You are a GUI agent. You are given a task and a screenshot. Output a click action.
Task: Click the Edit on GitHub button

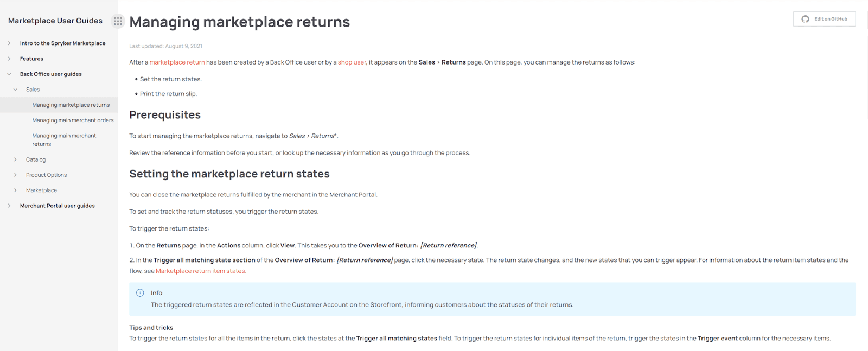pos(824,18)
